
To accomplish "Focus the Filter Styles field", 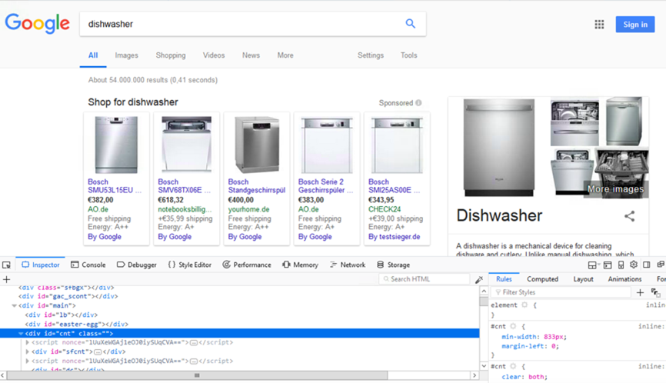I will pyautogui.click(x=561, y=292).
